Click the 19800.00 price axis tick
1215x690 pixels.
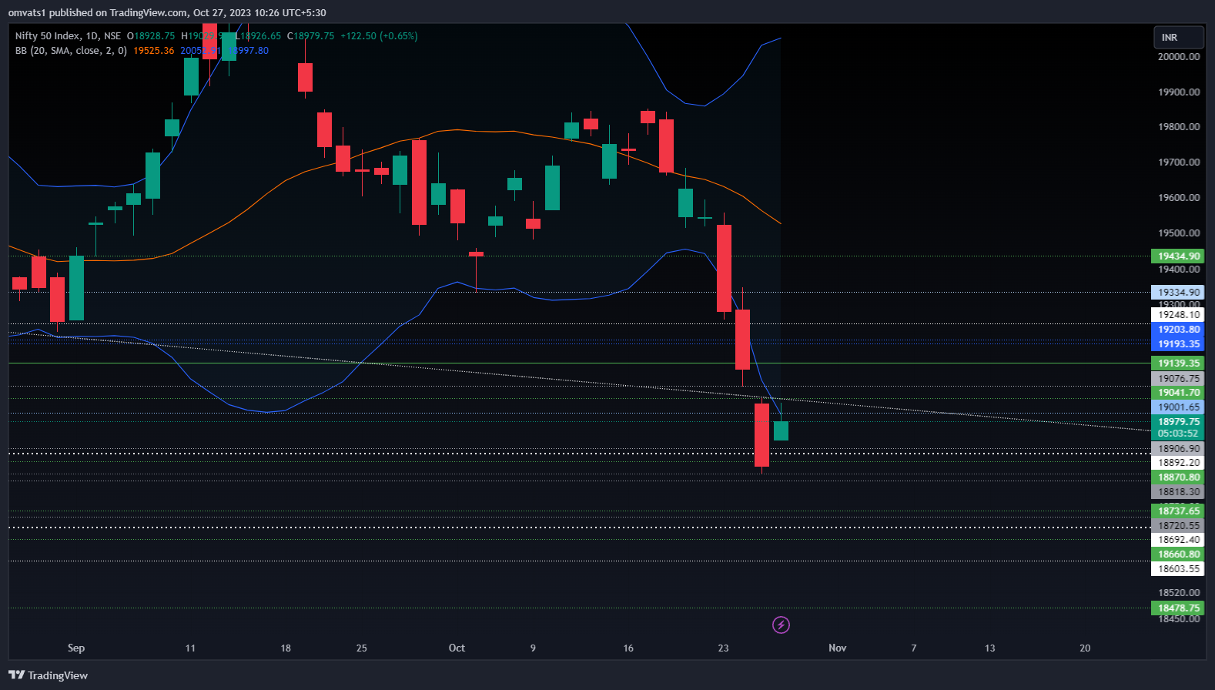click(1179, 127)
